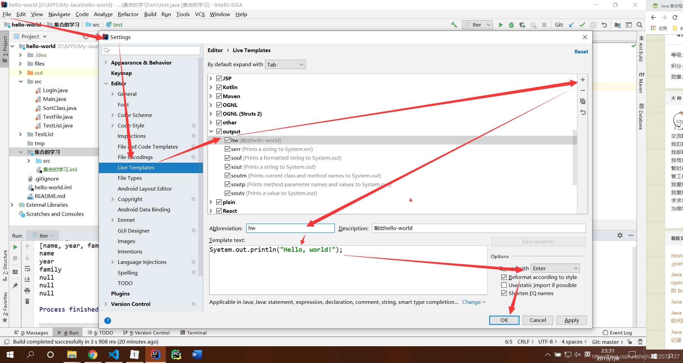Toggle the JSP template group checkbox
The image size is (683, 363).
(219, 78)
